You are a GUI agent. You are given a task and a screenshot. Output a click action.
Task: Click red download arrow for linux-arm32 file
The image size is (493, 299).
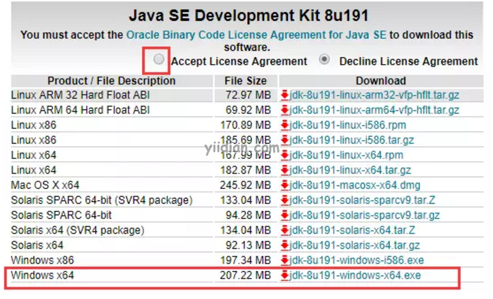(285, 95)
